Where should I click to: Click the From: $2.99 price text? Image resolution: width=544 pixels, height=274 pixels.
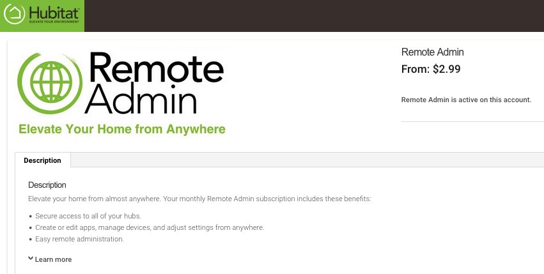(x=431, y=69)
